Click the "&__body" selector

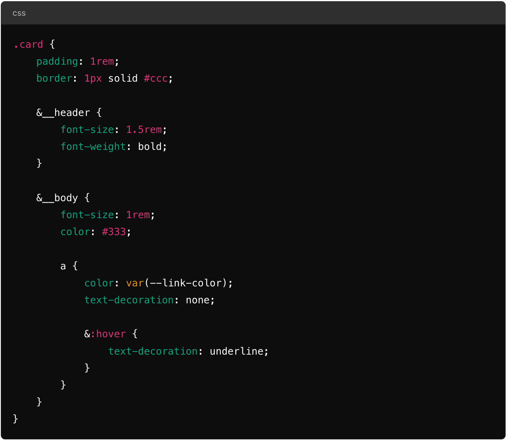point(57,198)
